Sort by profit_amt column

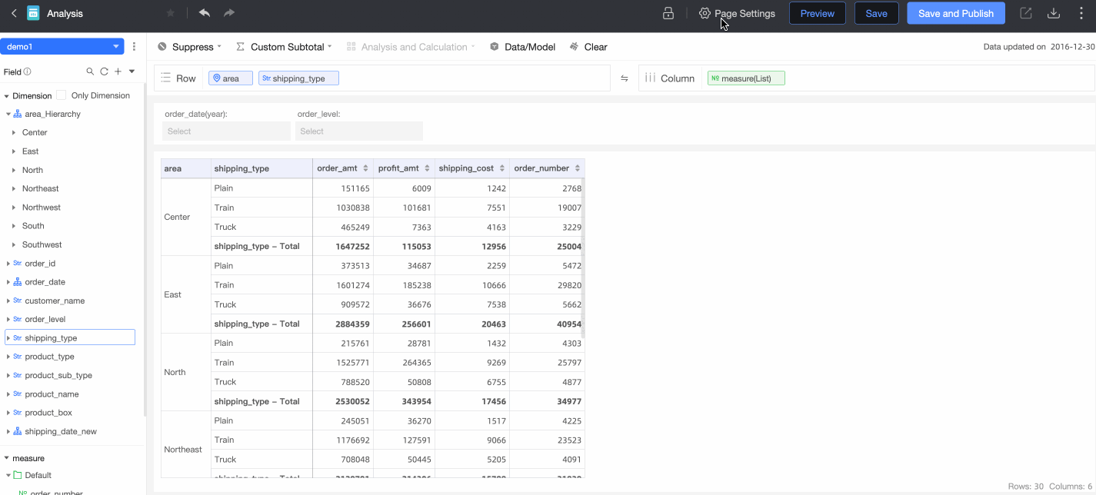pos(425,168)
